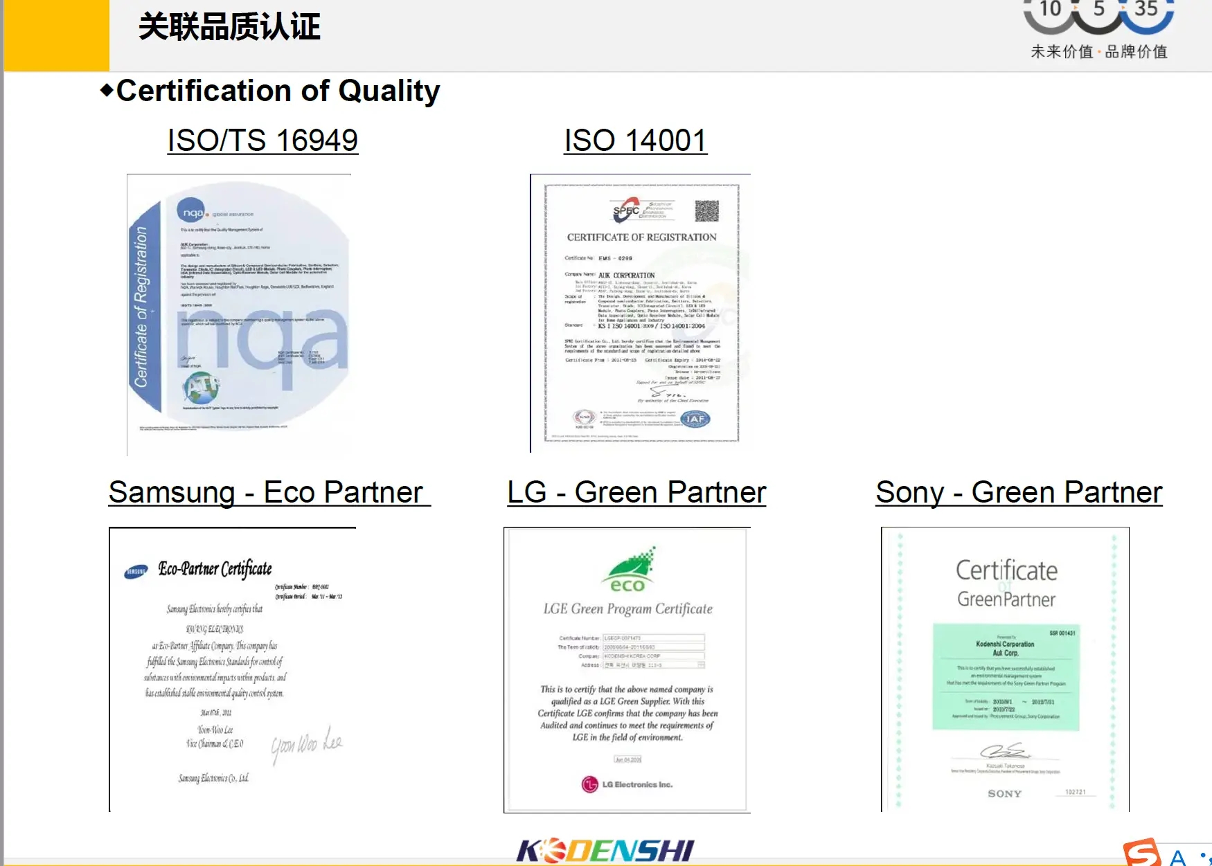This screenshot has height=866, width=1212.
Task: Click the nqa logo on ISO/TS certificate
Action: point(191,212)
